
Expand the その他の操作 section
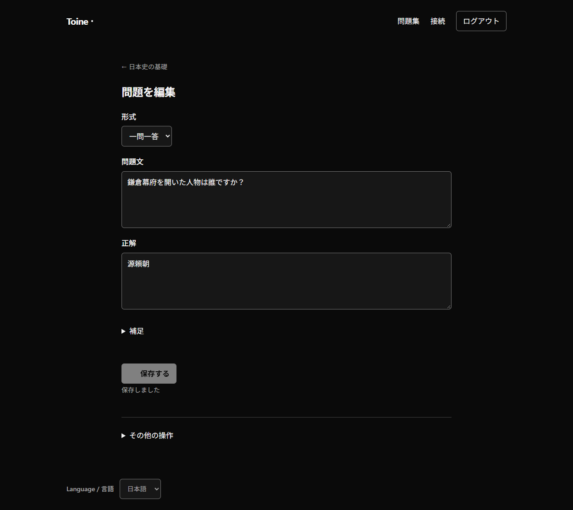[x=148, y=435]
